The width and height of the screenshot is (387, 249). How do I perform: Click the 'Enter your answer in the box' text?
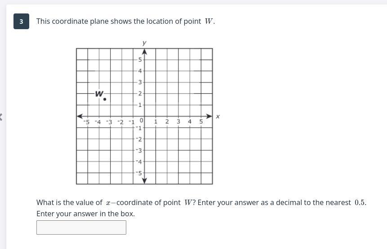[x=85, y=214]
